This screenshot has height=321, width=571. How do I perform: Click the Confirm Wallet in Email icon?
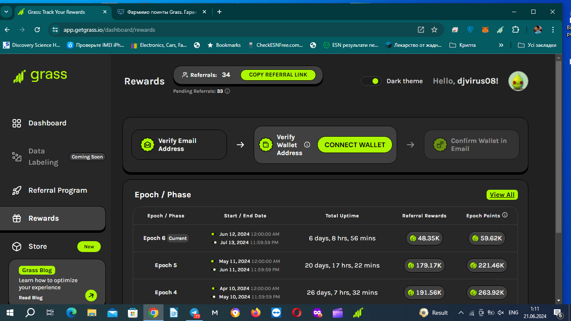pos(440,145)
